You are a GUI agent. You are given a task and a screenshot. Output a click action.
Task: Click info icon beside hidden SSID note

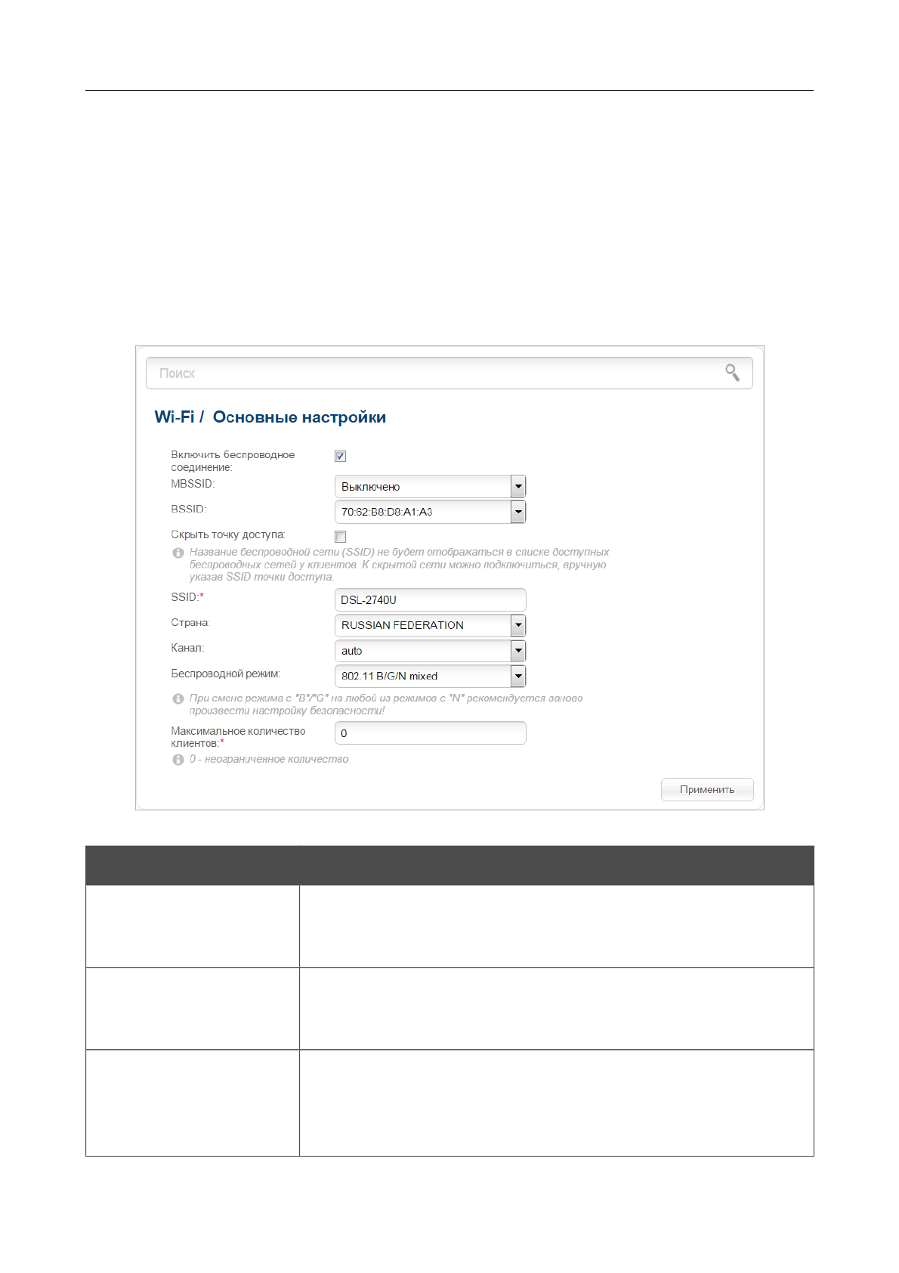point(178,553)
